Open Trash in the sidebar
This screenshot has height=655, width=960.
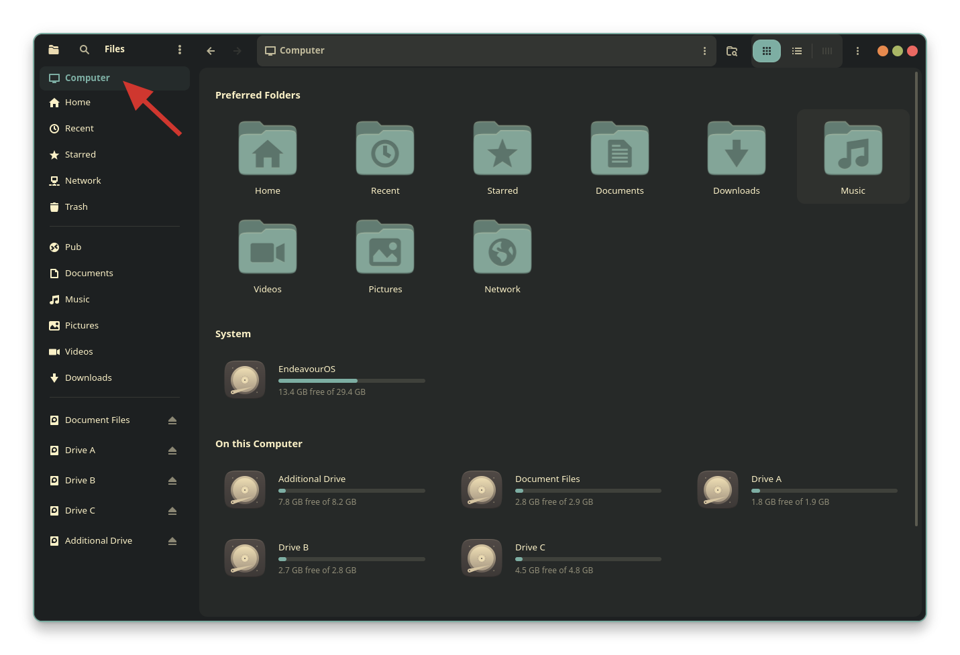coord(115,207)
